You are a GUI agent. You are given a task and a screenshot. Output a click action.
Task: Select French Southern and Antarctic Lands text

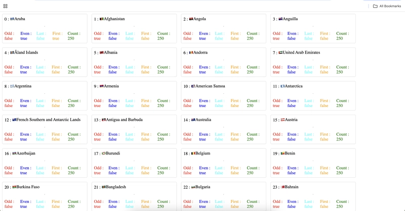[x=48, y=120]
